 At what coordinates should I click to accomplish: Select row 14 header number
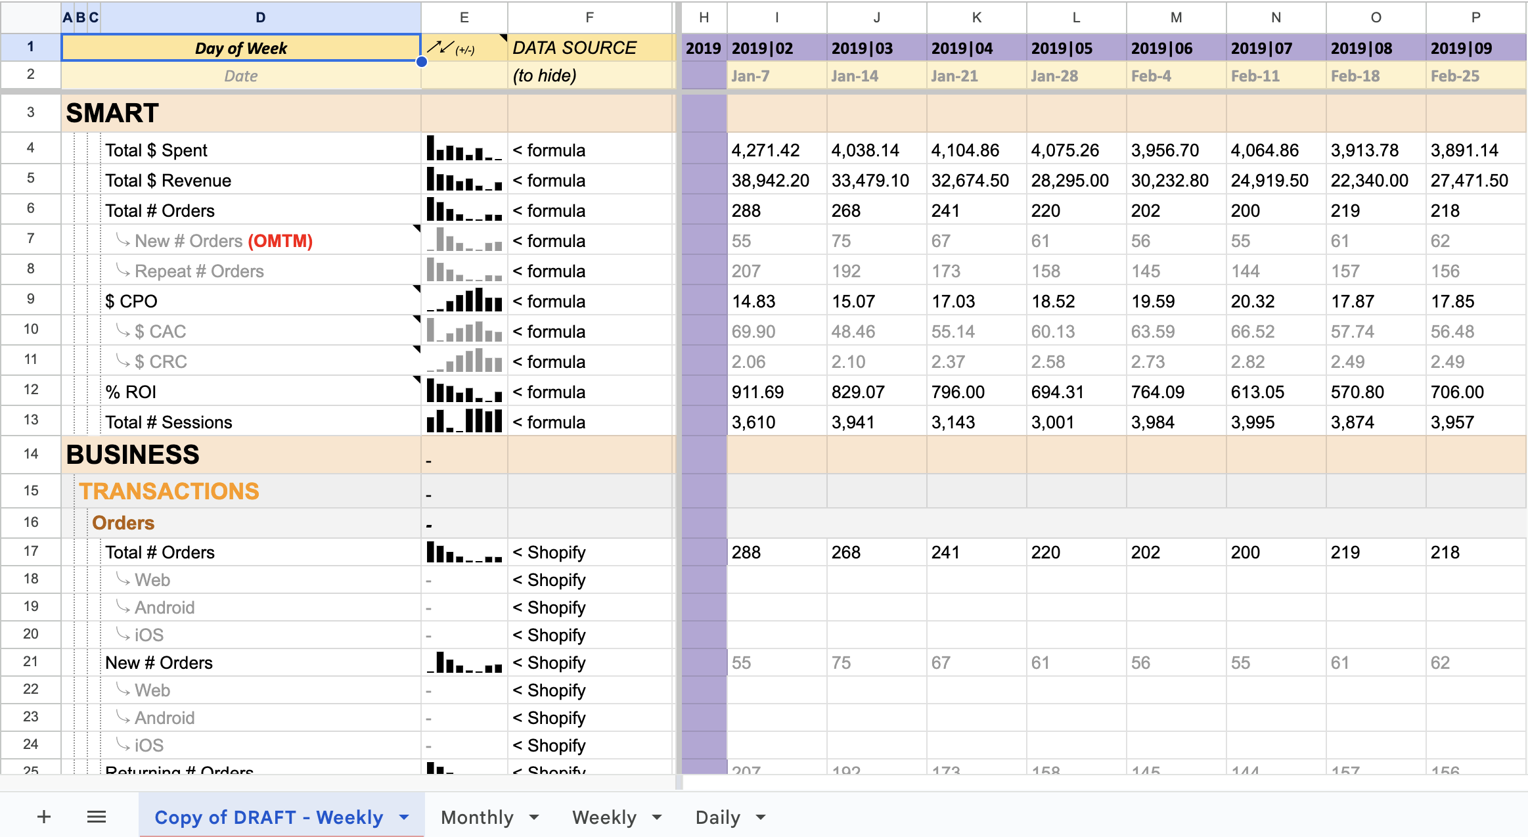(x=31, y=454)
